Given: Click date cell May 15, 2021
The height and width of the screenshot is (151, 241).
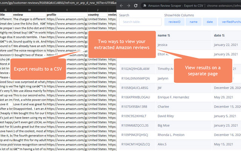Looking at the screenshot, I should [223, 144].
